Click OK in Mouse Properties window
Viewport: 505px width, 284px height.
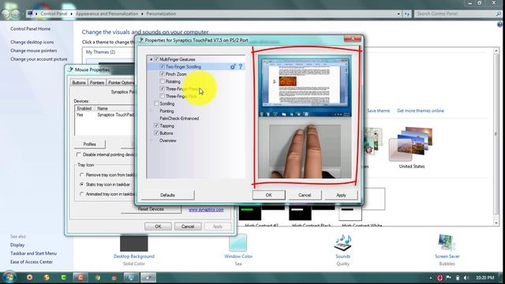(x=158, y=226)
